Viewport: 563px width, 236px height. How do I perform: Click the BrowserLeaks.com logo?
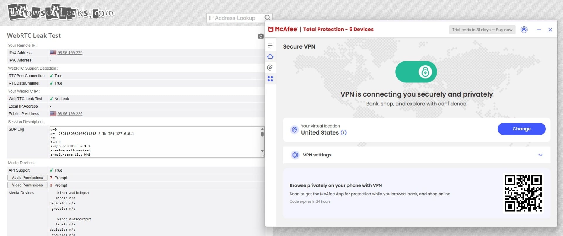[61, 12]
